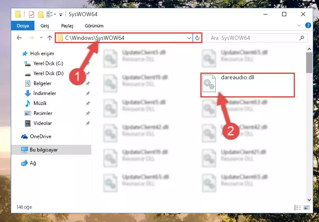Screen dimensions: 319x222
Task: Click the pin icon next to Resimler
Action: click(88, 113)
